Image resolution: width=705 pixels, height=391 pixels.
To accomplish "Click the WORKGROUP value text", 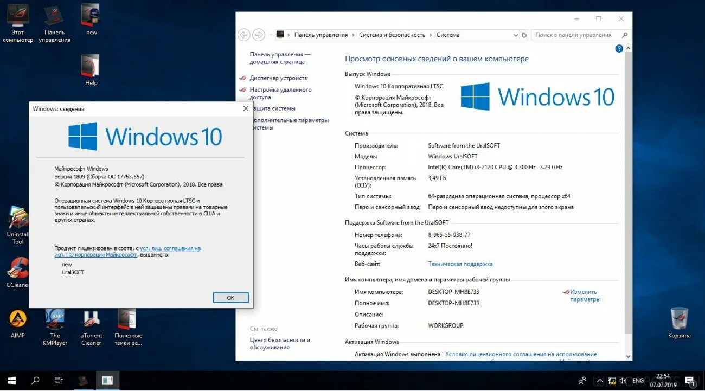I will click(445, 326).
